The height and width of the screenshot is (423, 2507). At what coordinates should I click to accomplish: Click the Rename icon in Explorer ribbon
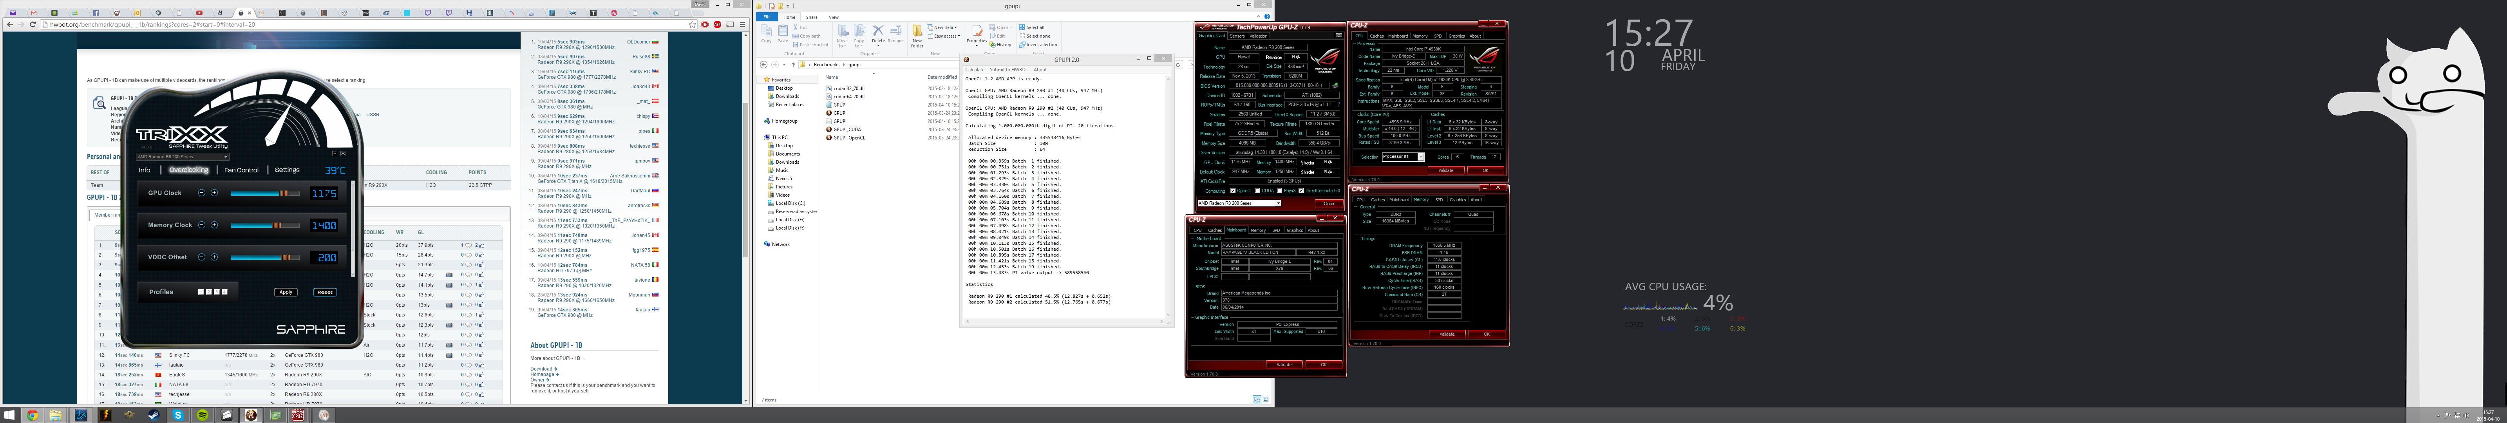(x=895, y=35)
